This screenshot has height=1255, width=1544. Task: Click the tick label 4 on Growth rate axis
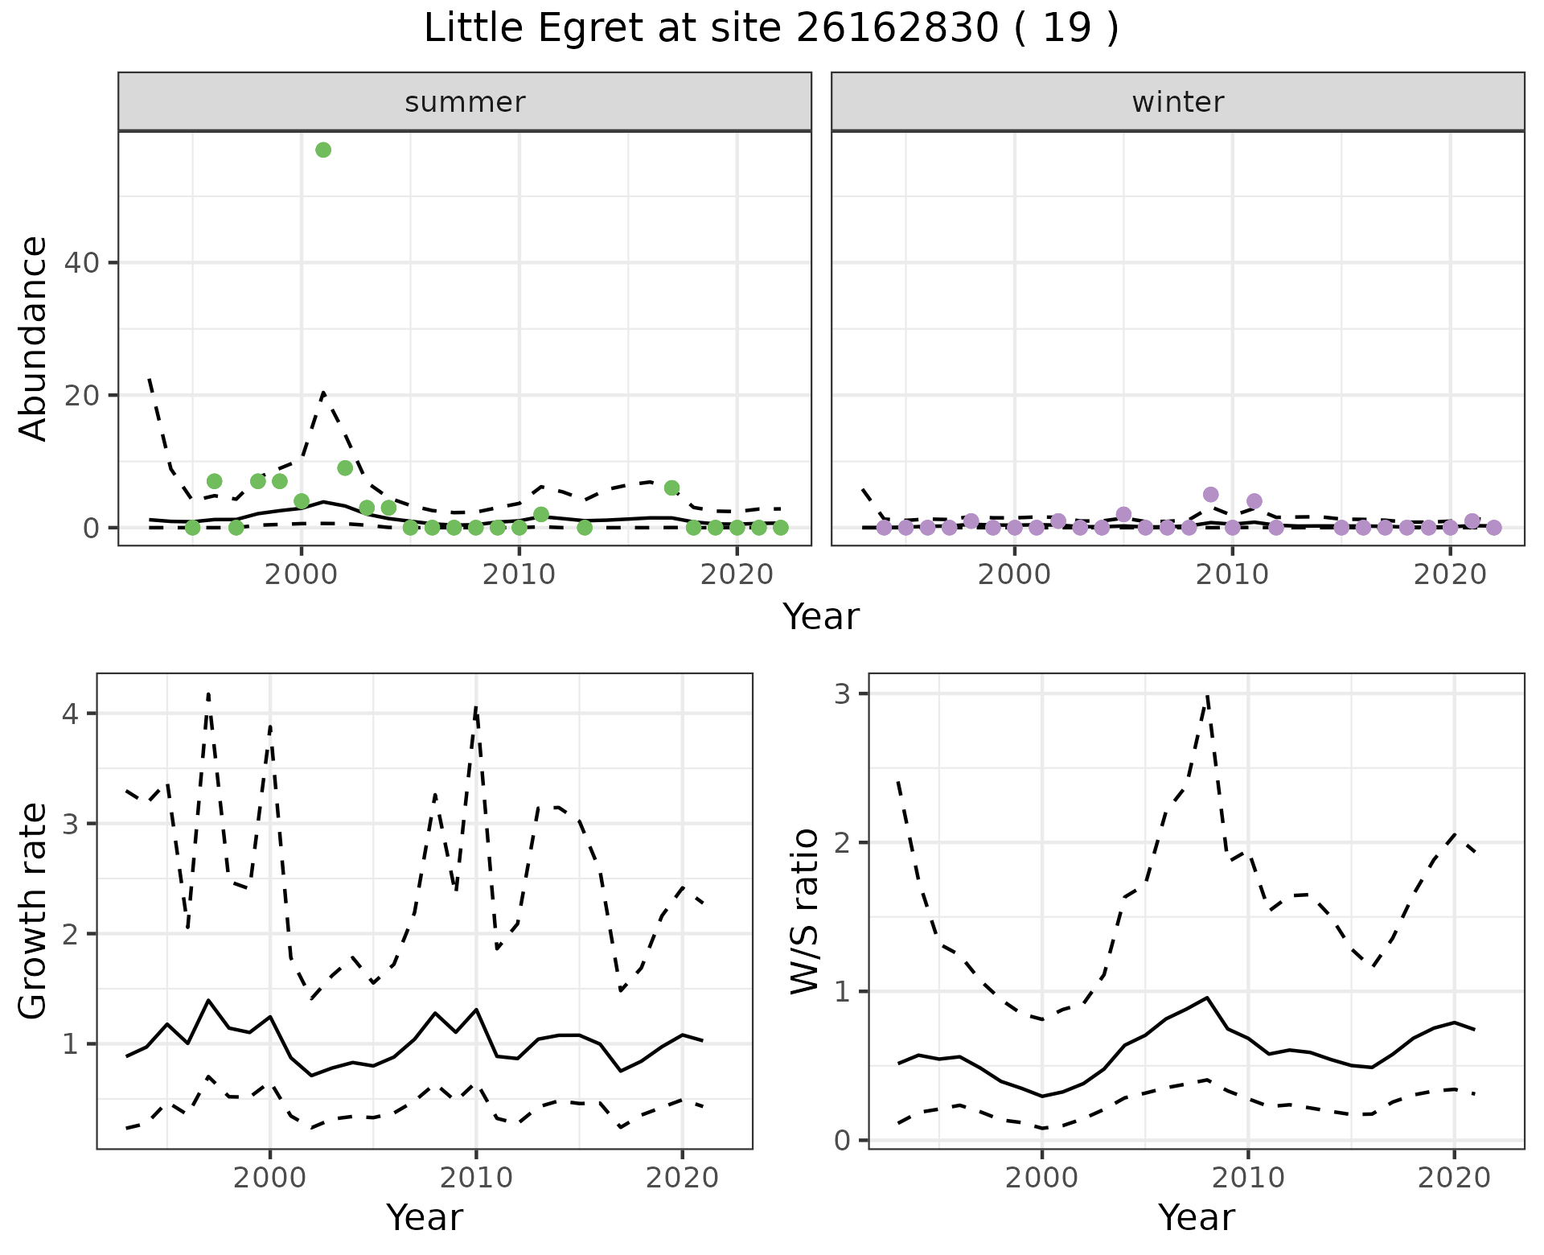(x=69, y=714)
